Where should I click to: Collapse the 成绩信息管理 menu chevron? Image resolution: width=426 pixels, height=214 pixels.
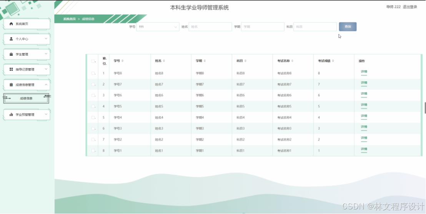click(46, 85)
